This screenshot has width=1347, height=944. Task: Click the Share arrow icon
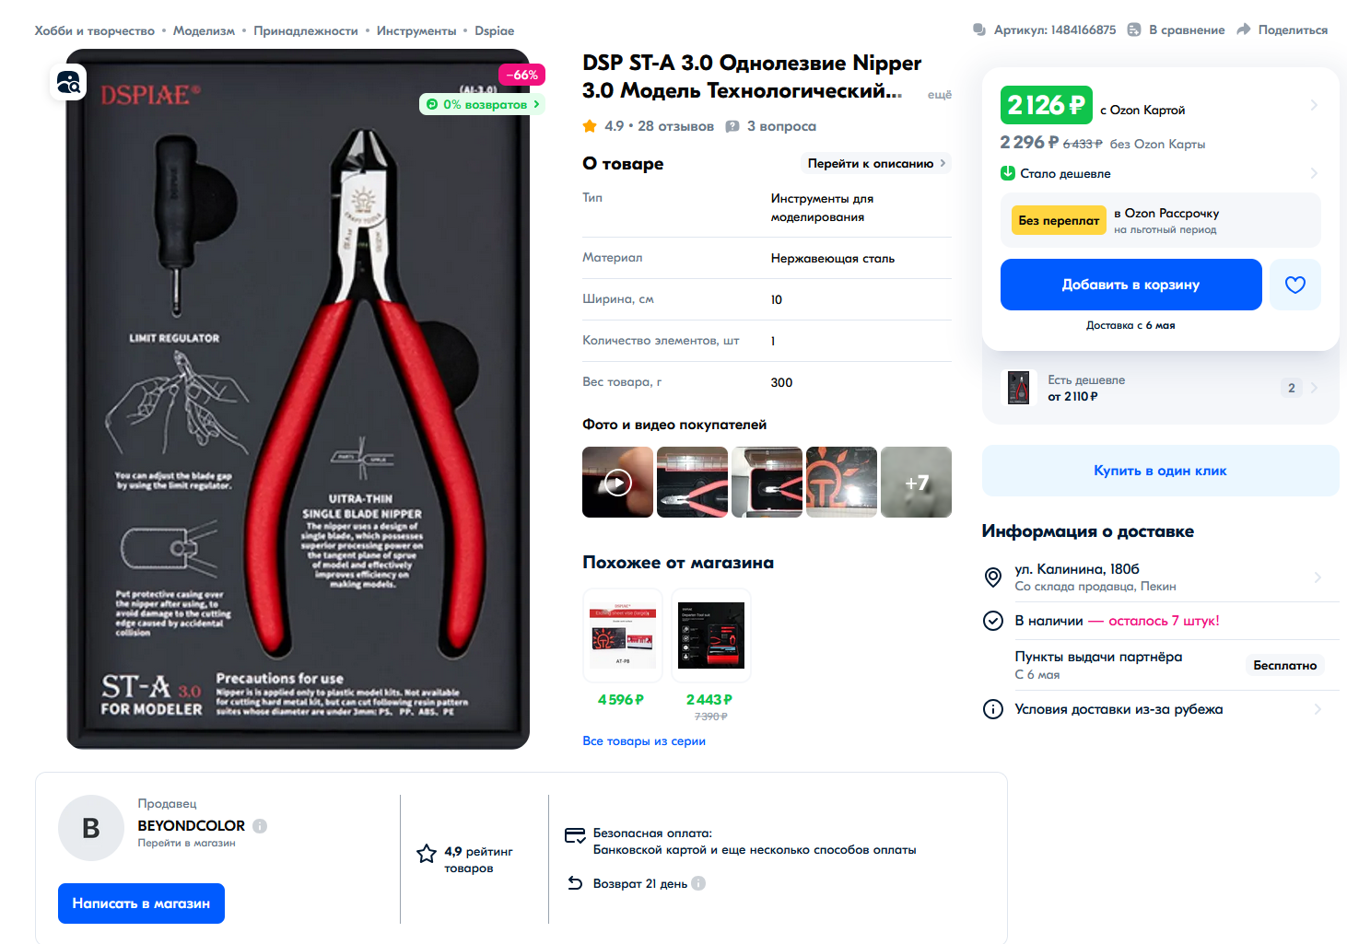pos(1243,29)
